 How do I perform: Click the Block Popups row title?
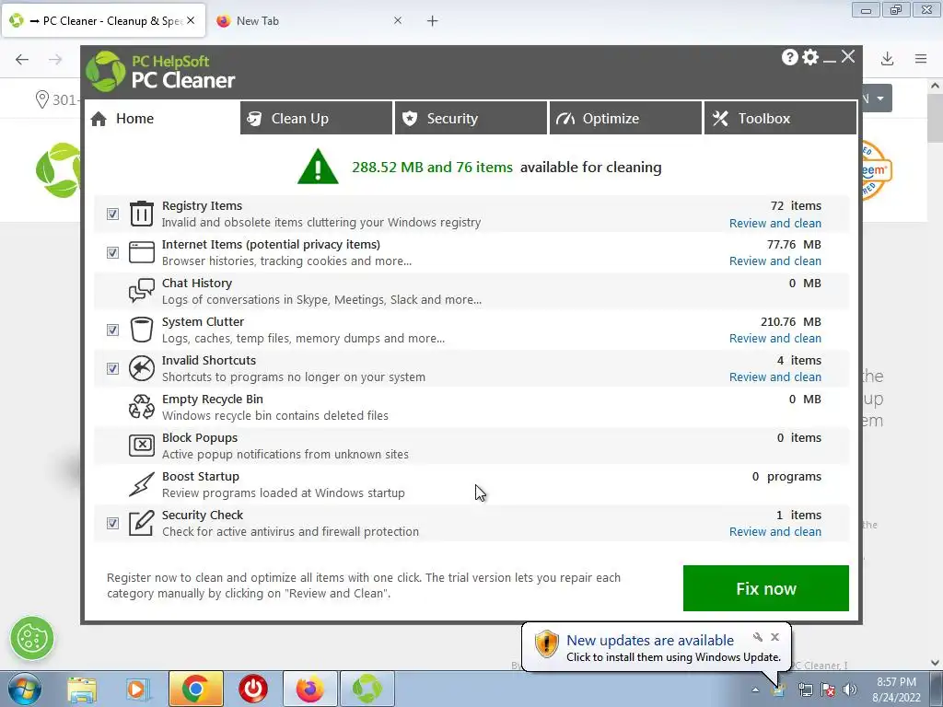click(x=200, y=437)
